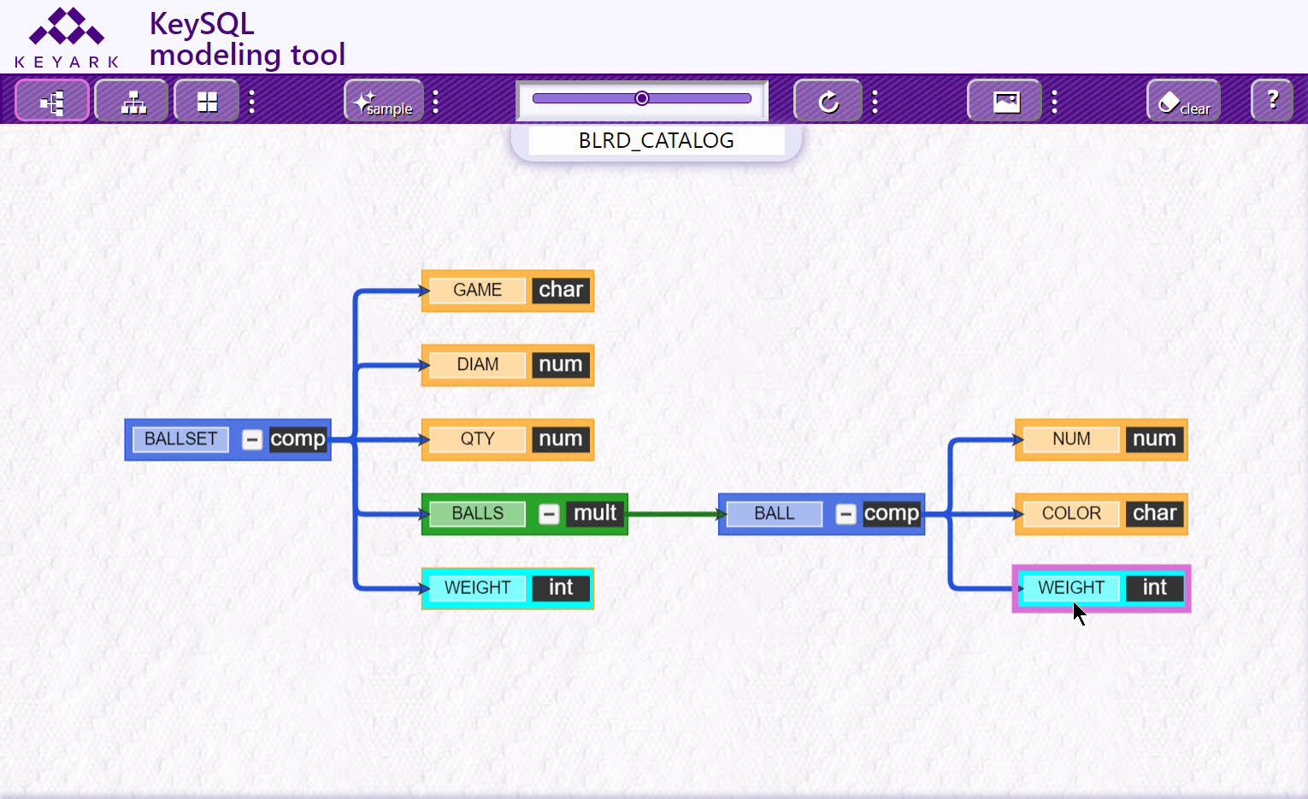1308x799 pixels.
Task: Open three-dot menu beside image button
Action: tap(1054, 102)
